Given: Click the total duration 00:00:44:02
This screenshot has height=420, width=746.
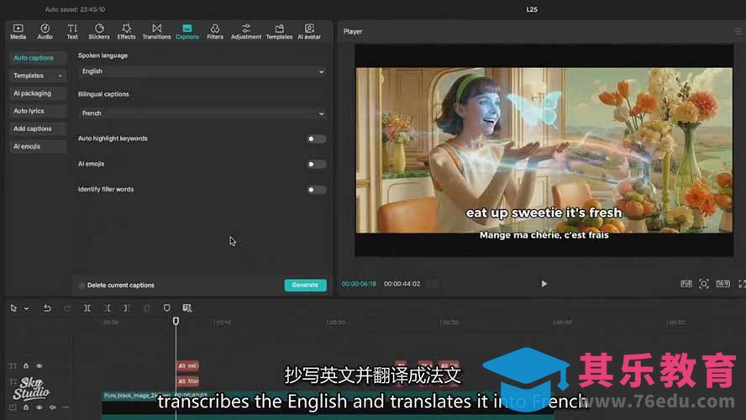Looking at the screenshot, I should coord(402,284).
